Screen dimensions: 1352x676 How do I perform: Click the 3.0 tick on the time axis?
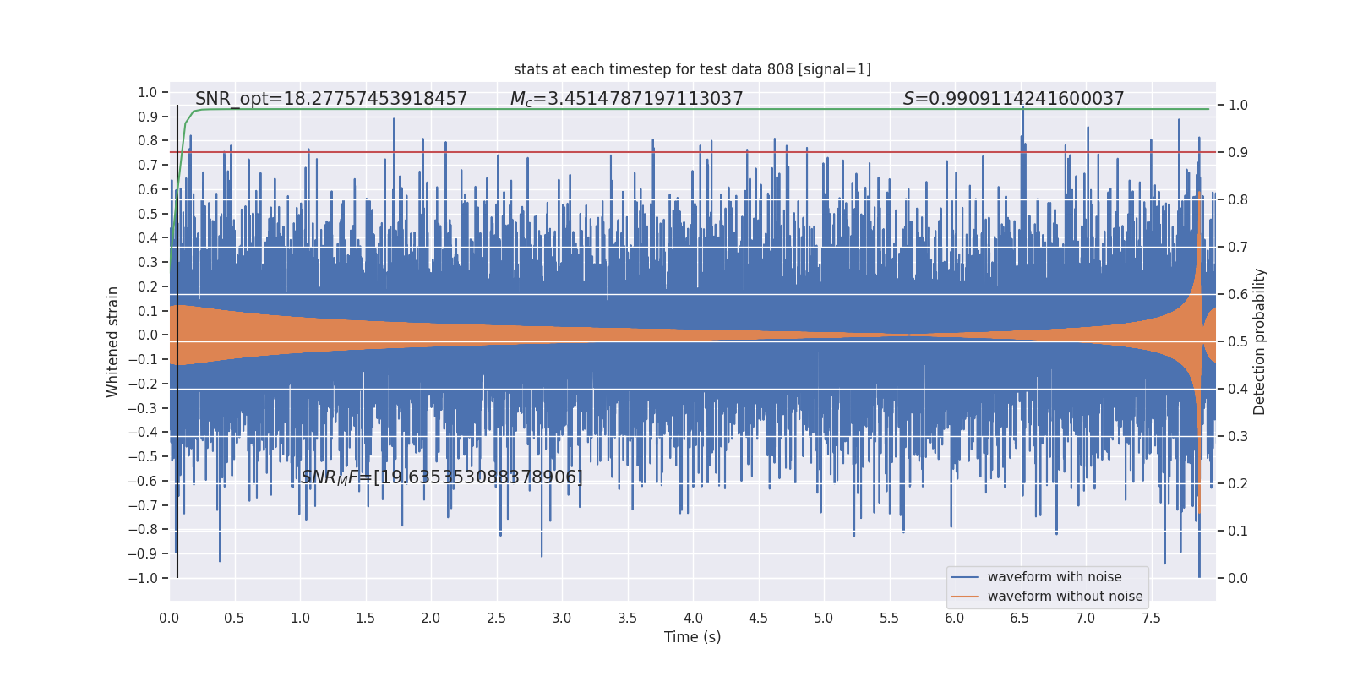pos(562,619)
